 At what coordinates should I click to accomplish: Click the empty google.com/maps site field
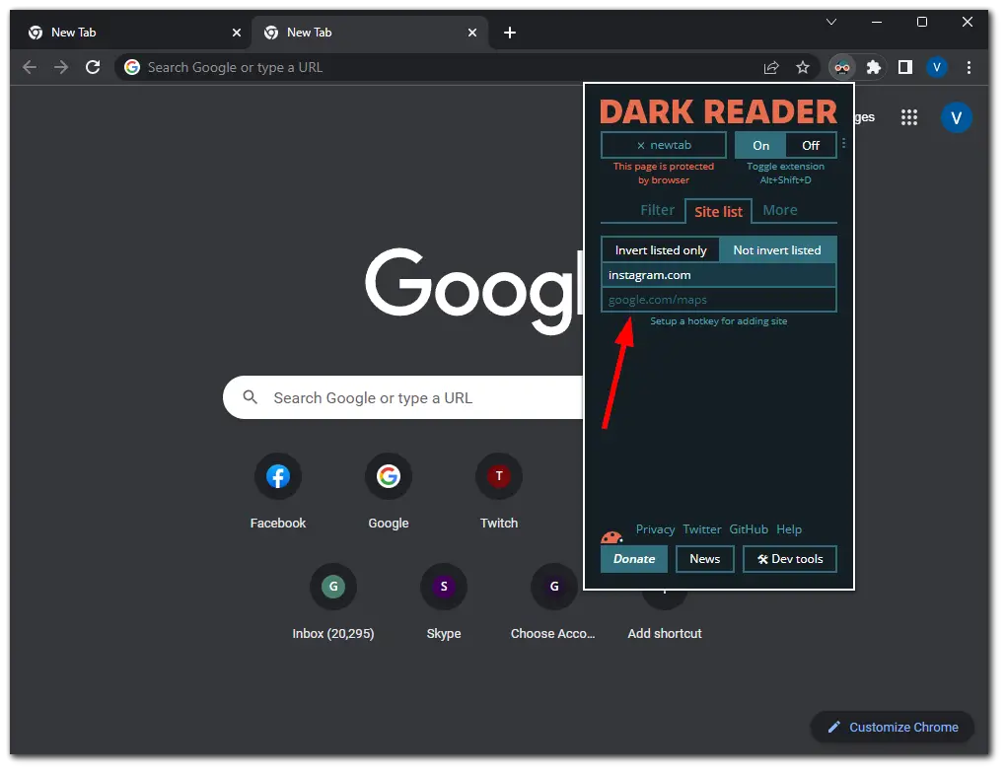[719, 300]
